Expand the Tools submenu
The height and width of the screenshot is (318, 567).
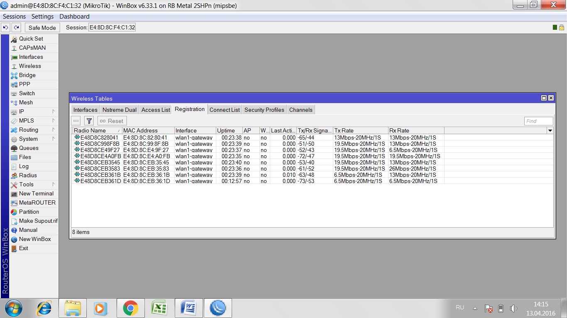(x=54, y=184)
